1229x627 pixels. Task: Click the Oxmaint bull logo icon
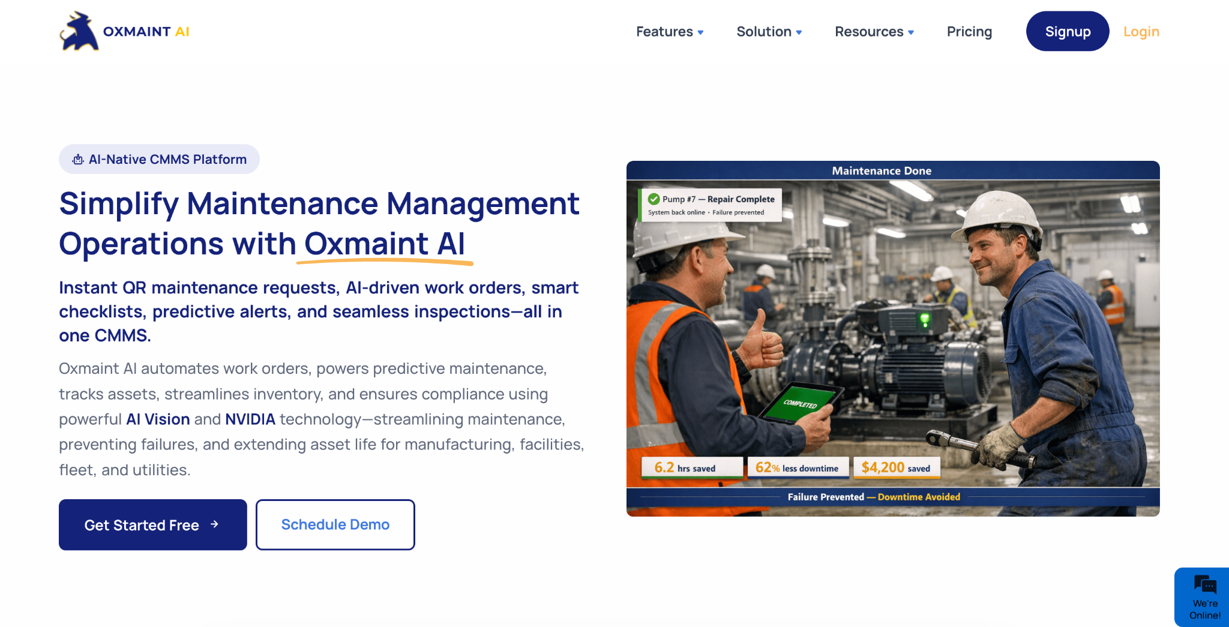tap(79, 31)
